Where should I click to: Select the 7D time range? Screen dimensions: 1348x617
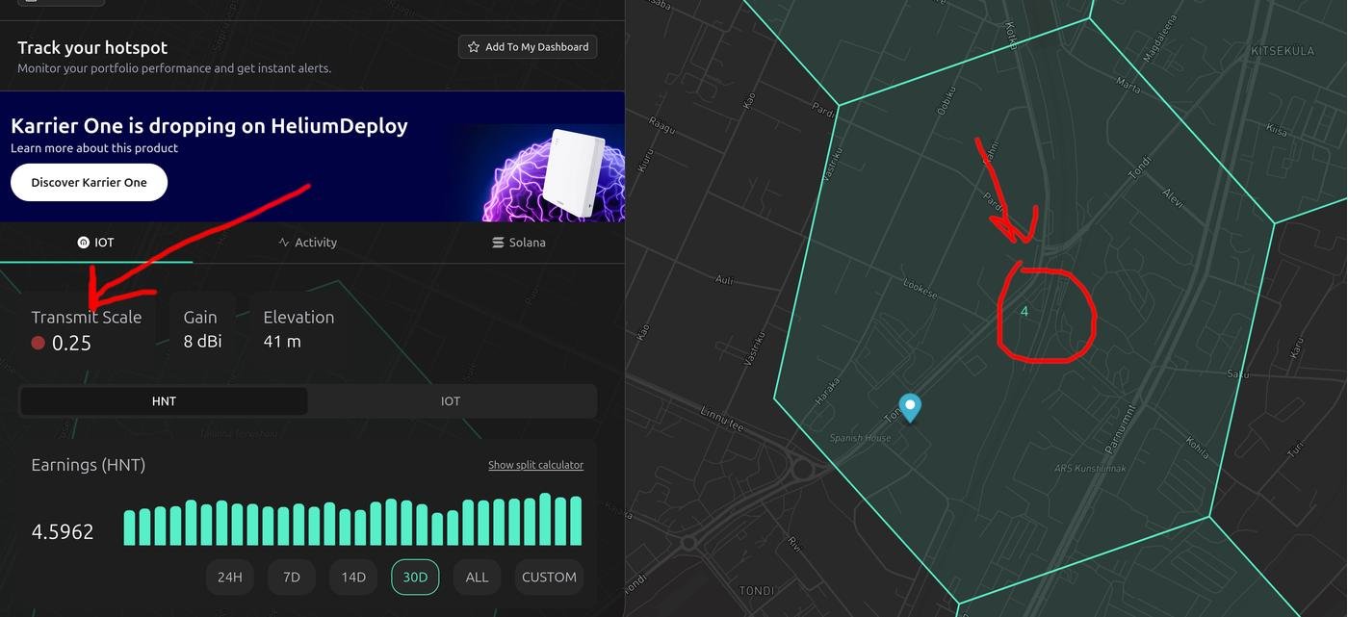pyautogui.click(x=292, y=578)
